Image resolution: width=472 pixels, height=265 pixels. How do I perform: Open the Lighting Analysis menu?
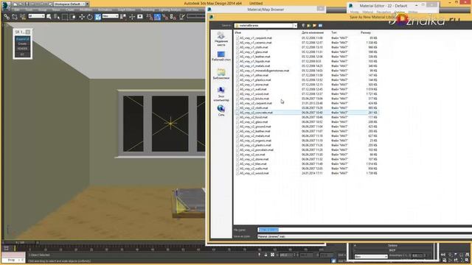tap(170, 10)
